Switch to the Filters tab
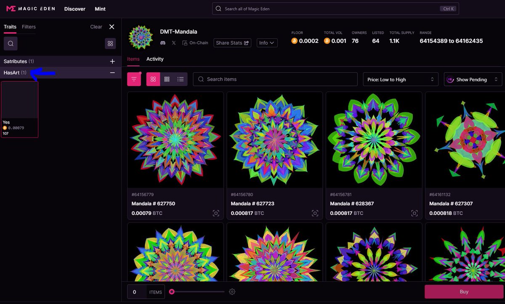The height and width of the screenshot is (304, 505). (x=29, y=27)
